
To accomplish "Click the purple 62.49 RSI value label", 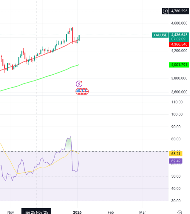I will 176,161.
